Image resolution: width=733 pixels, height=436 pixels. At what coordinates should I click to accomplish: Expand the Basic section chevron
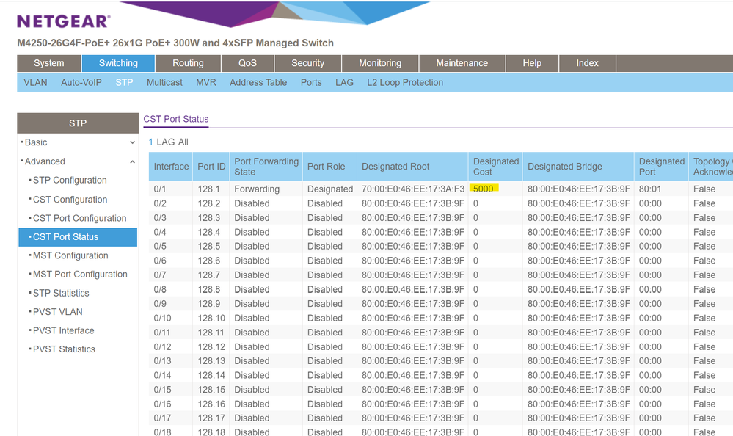pos(132,142)
